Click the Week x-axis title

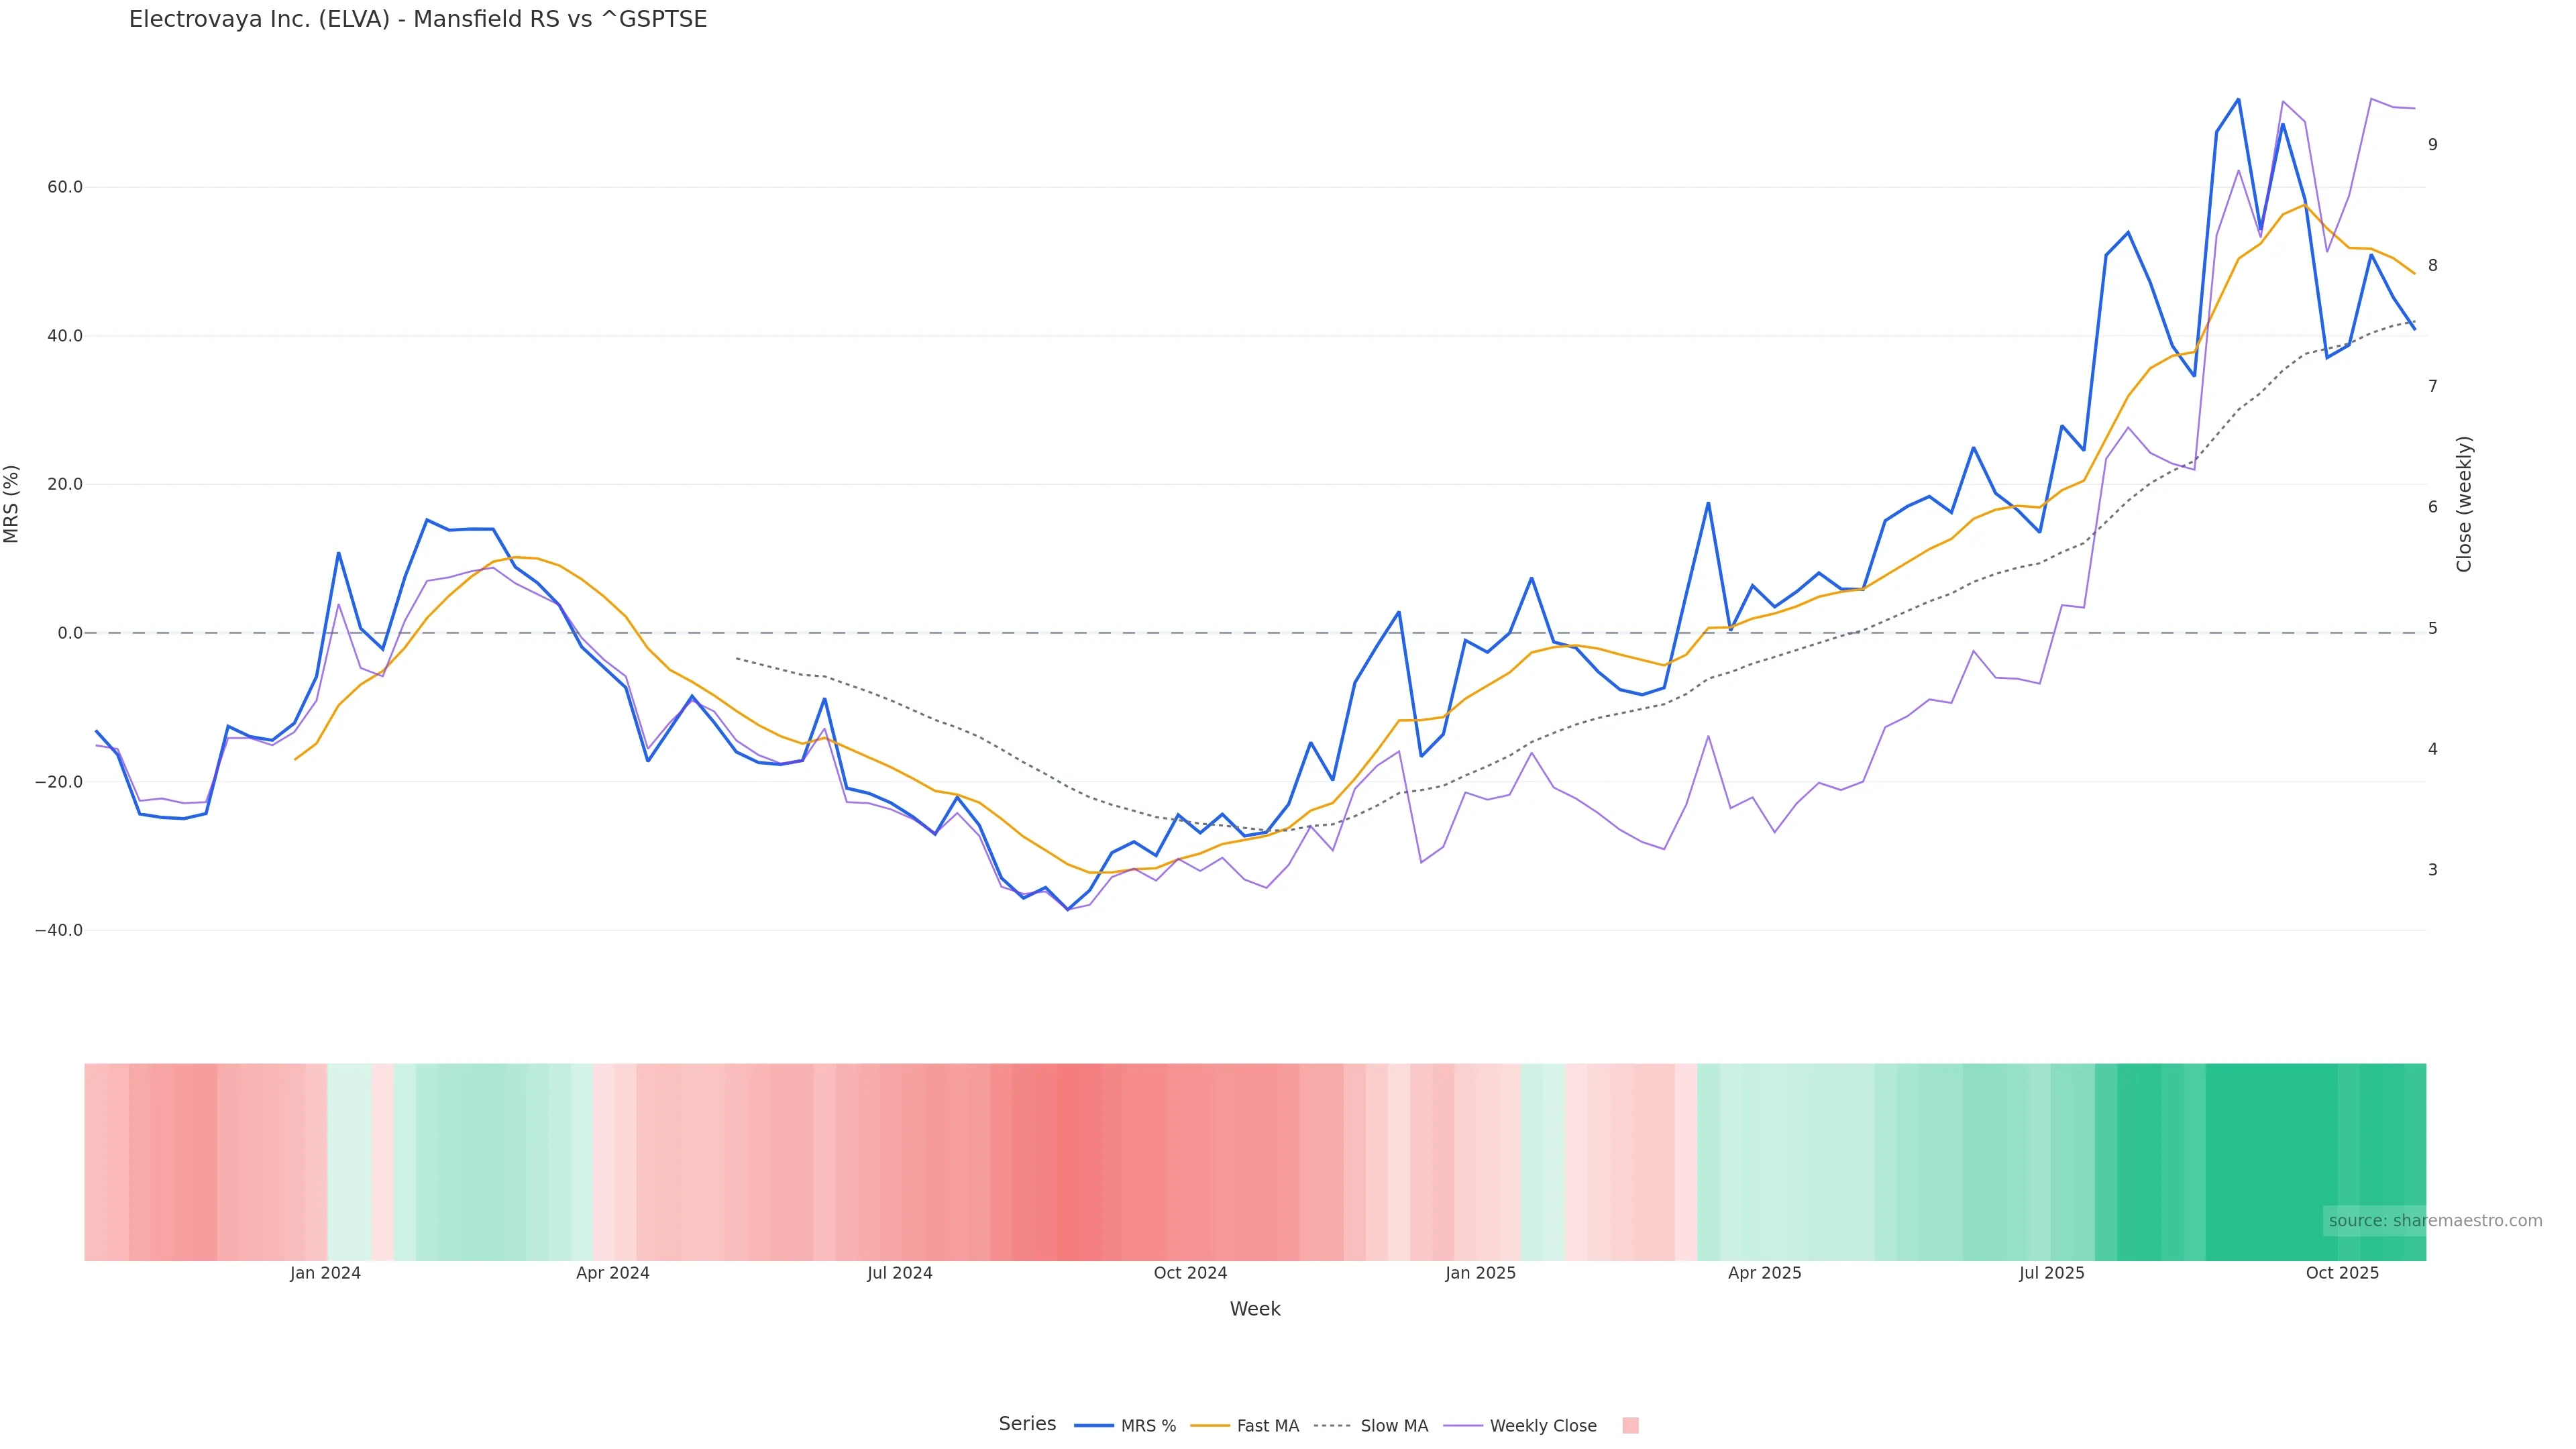(x=1255, y=1309)
